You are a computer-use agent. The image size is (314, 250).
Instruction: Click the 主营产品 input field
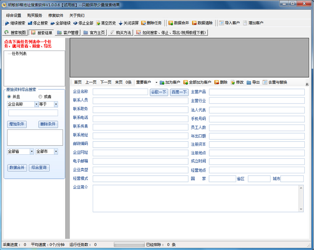point(257,92)
